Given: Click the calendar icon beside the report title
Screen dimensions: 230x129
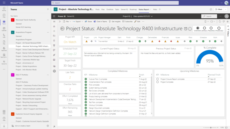Looking at the screenshot, I should tap(186, 29).
